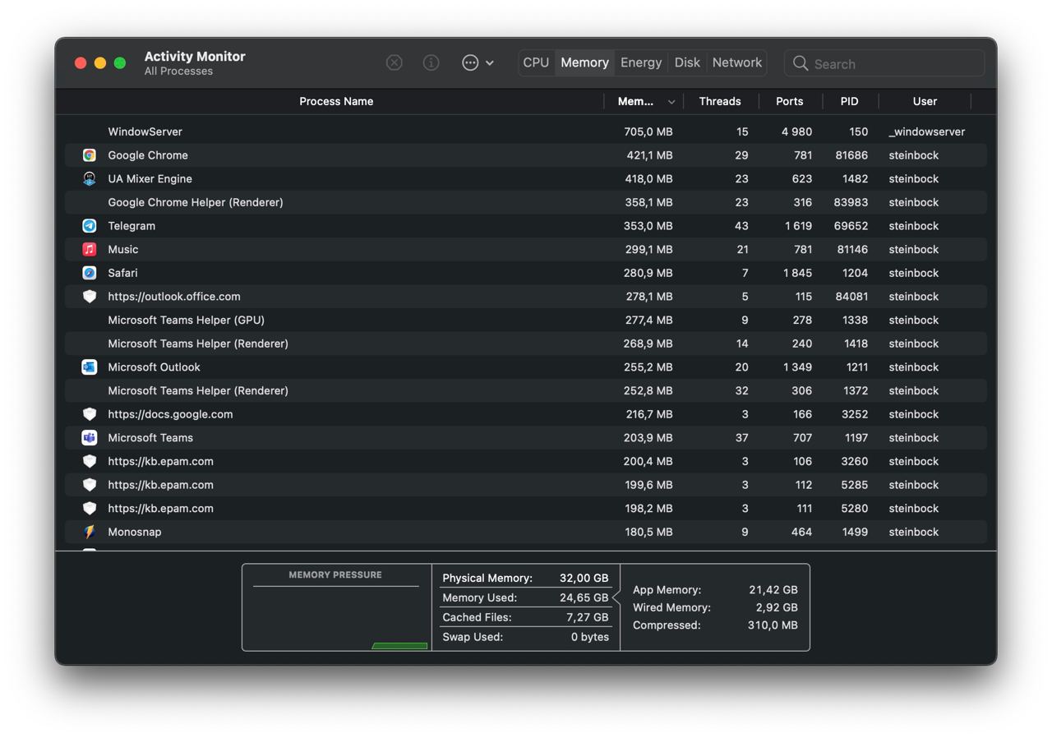Screen dimensions: 1052x738
Task: Select the UA Mixer Engine icon
Action: [90, 178]
